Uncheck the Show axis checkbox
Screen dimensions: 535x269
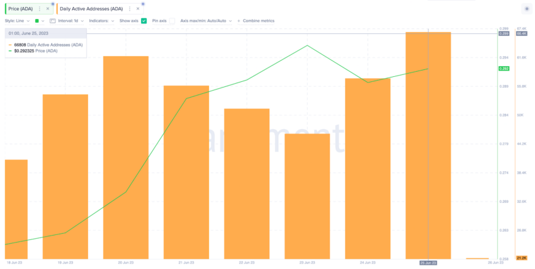point(144,21)
